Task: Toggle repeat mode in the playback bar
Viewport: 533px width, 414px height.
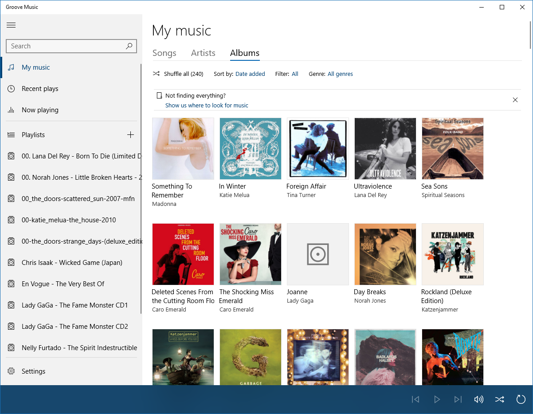Action: 521,399
